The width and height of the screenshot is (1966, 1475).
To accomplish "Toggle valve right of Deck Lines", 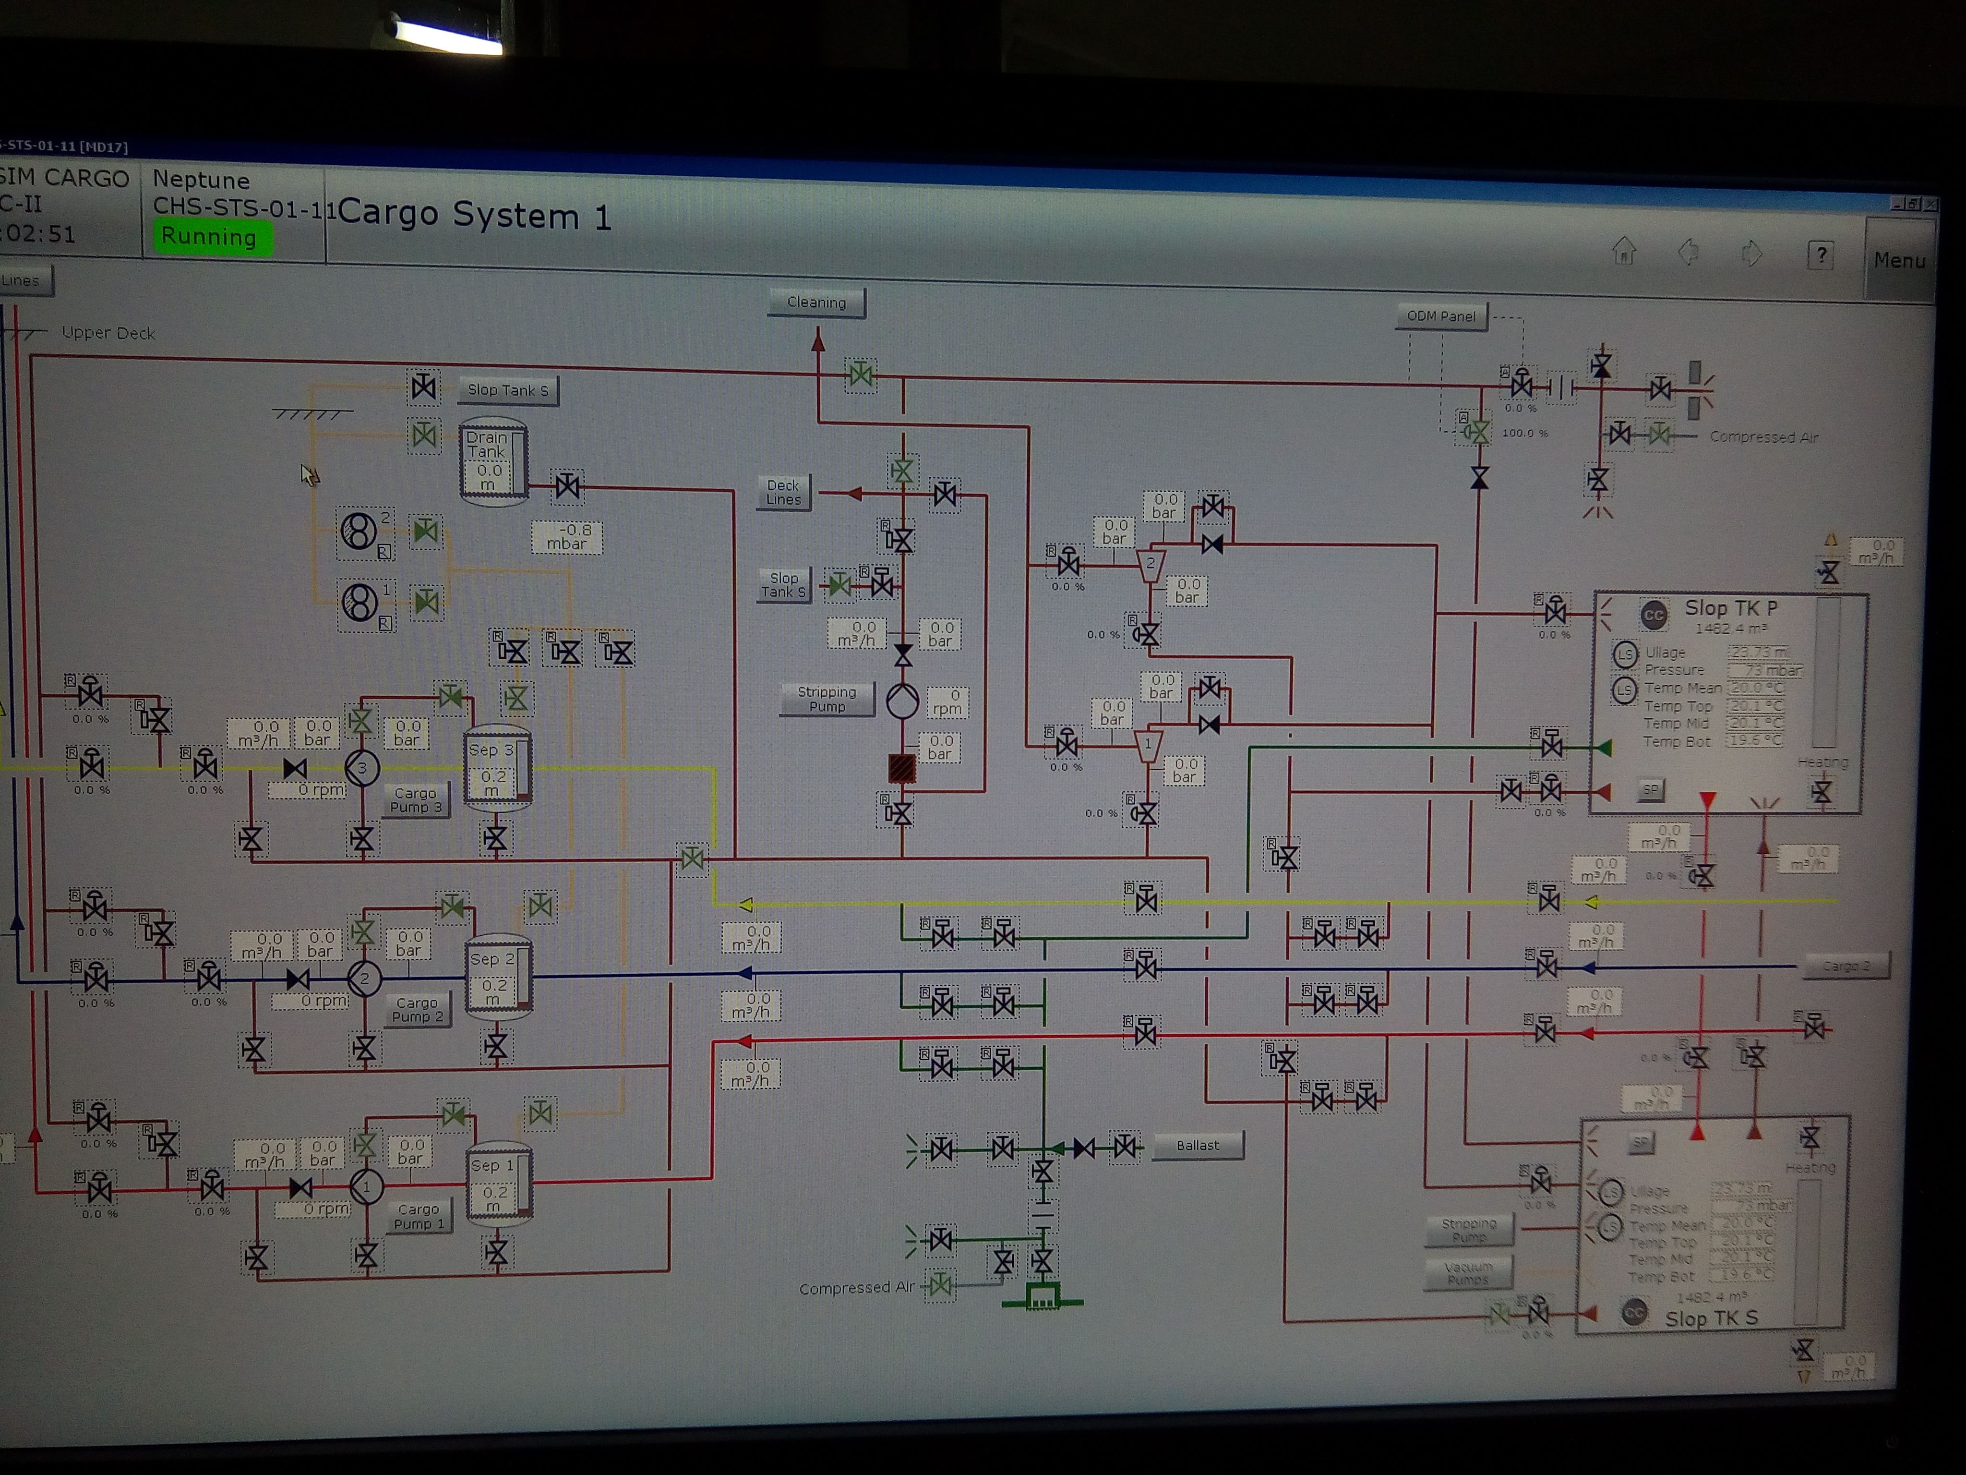I will [x=945, y=494].
